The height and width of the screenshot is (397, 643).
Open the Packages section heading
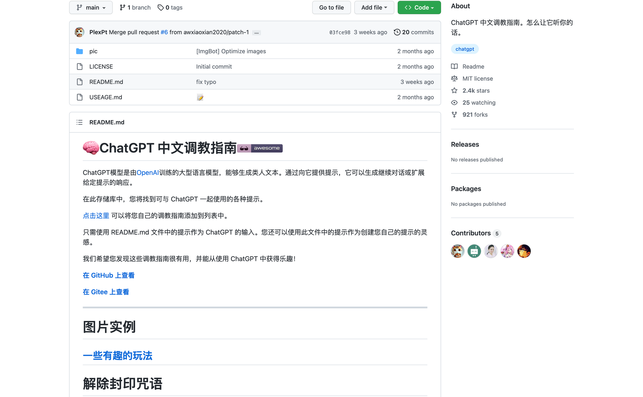[466, 189]
